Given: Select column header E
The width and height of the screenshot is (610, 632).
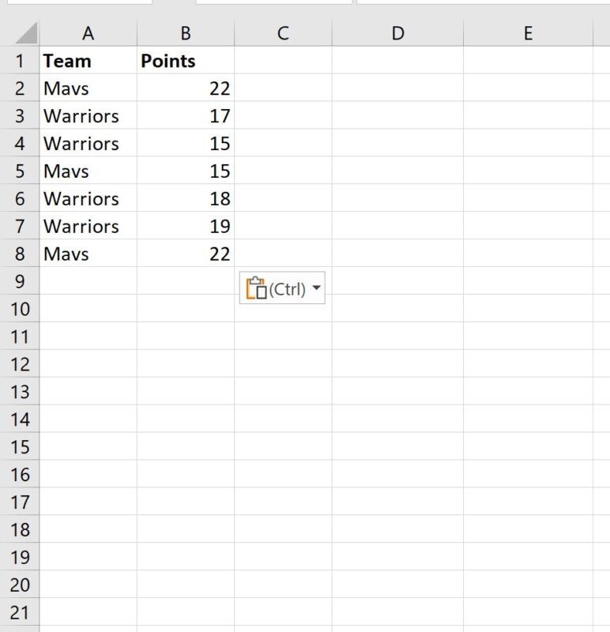Looking at the screenshot, I should 528,33.
